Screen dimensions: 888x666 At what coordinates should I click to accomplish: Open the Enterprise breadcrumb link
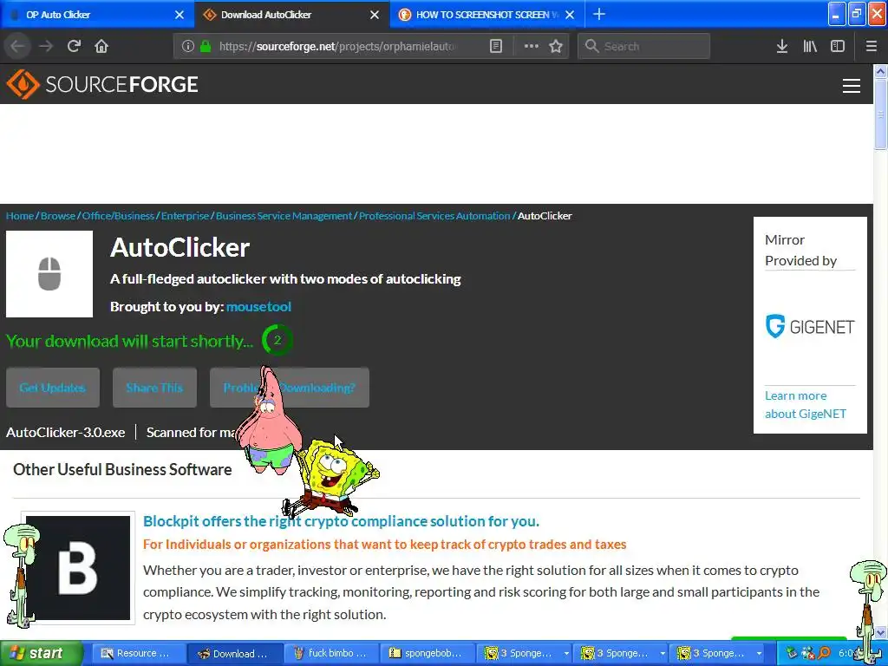pos(186,216)
